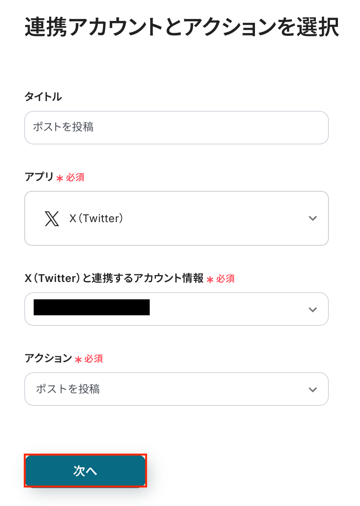
Task: Click "ポストを投稿" text in the アクション dropdown
Action: (68, 389)
